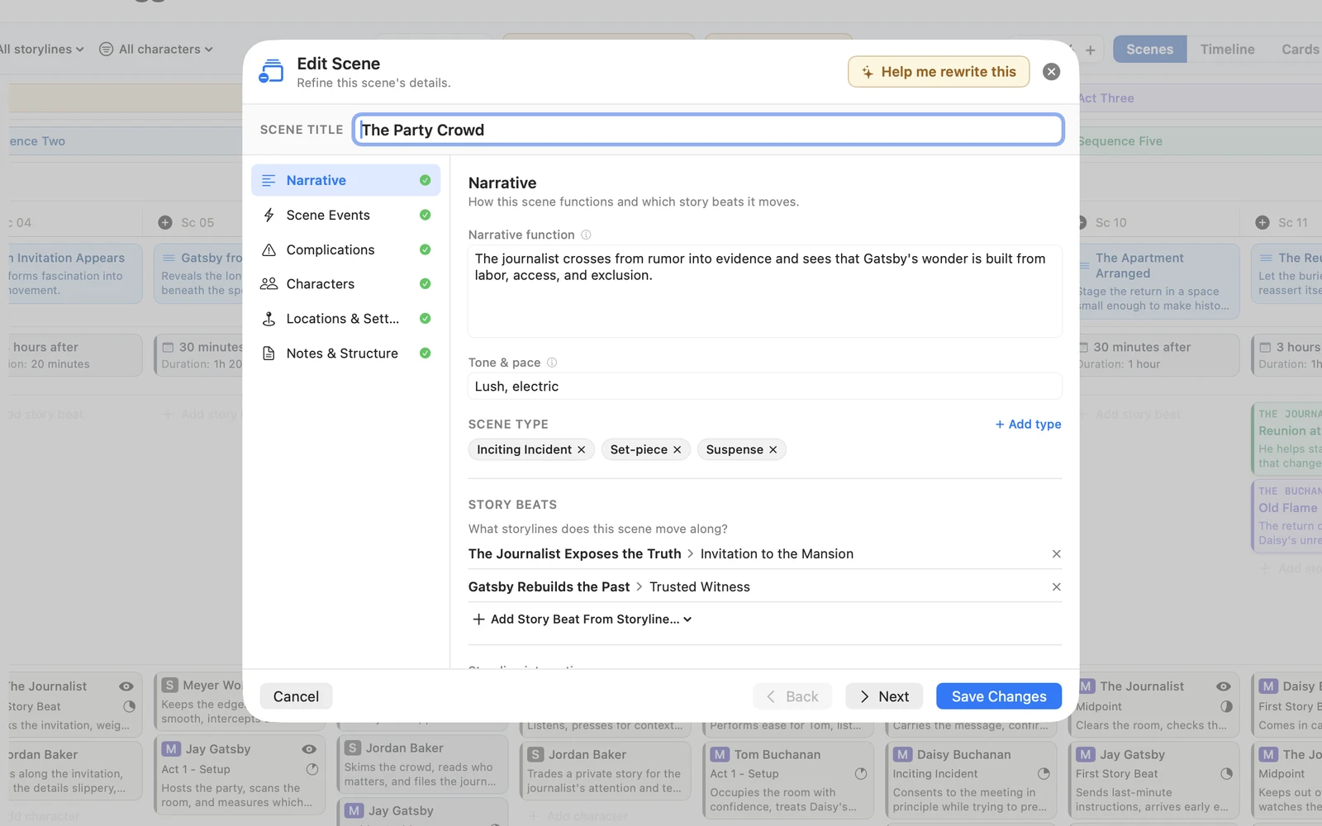
Task: Click the Tone & pace info icon
Action: 552,363
